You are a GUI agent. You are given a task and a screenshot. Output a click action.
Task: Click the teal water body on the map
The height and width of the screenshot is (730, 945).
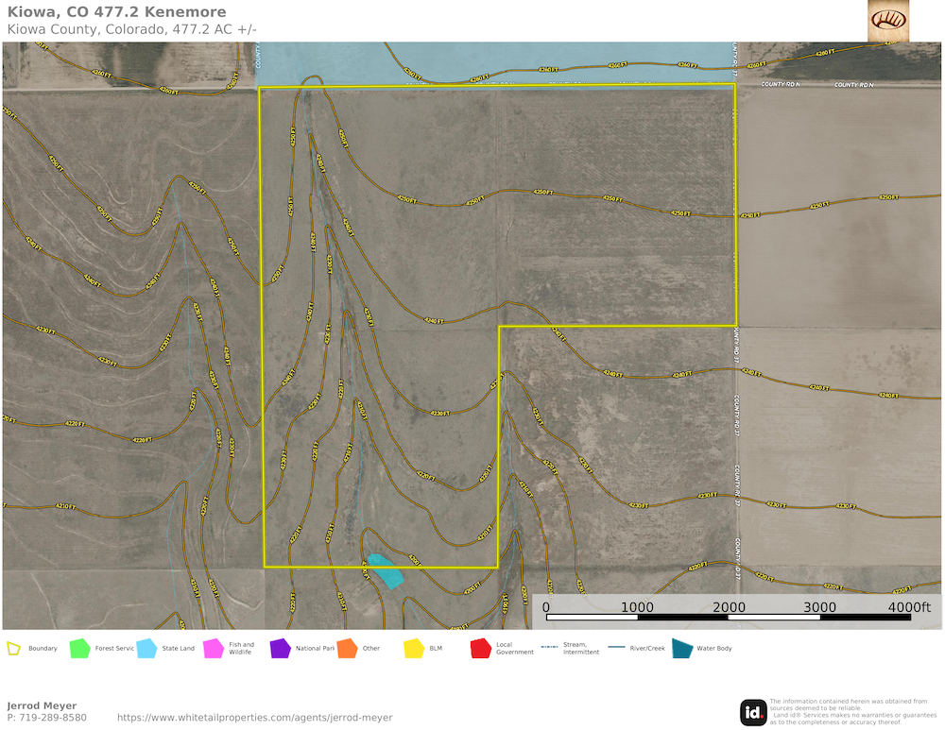[386, 571]
